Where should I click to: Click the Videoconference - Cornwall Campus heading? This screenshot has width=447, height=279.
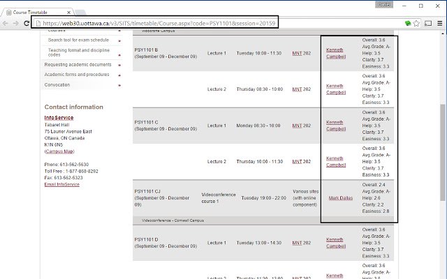[x=173, y=220]
